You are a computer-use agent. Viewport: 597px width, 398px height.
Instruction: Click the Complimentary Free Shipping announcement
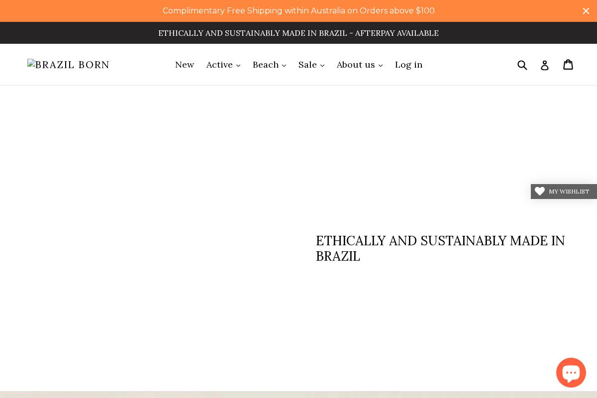298,10
